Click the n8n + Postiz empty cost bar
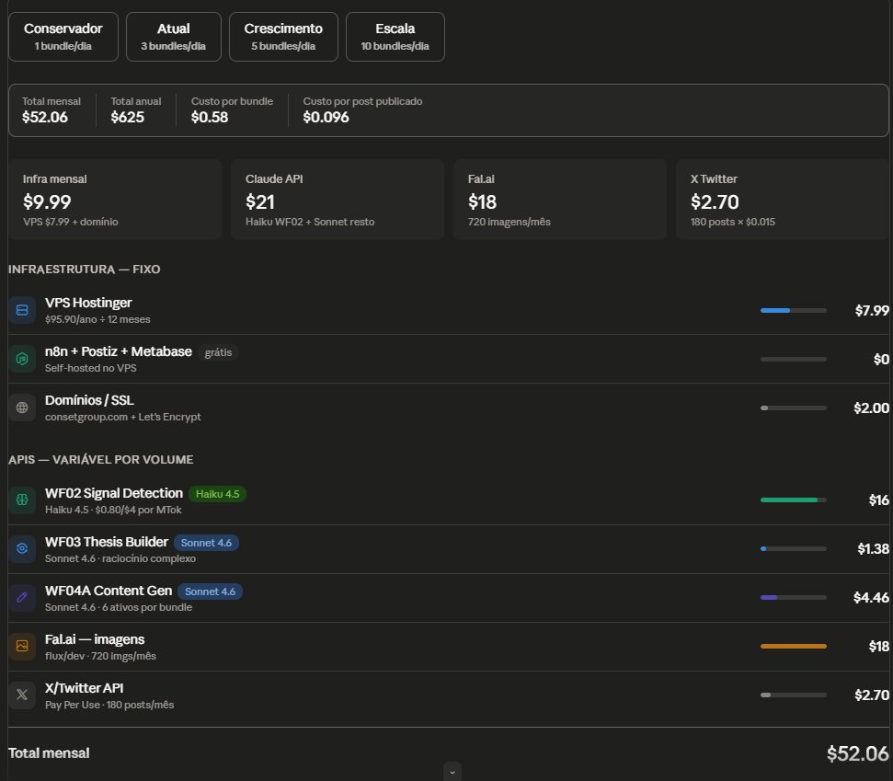The width and height of the screenshot is (893, 781). [794, 359]
